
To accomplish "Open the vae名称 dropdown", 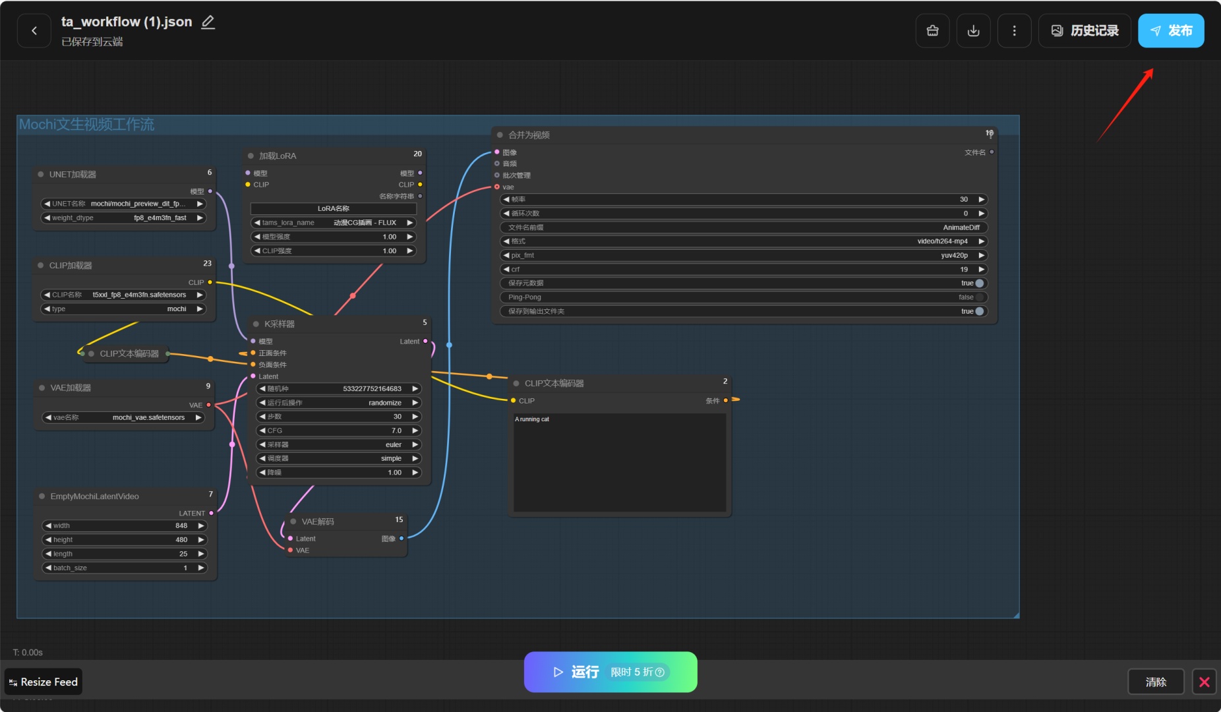I will [123, 417].
